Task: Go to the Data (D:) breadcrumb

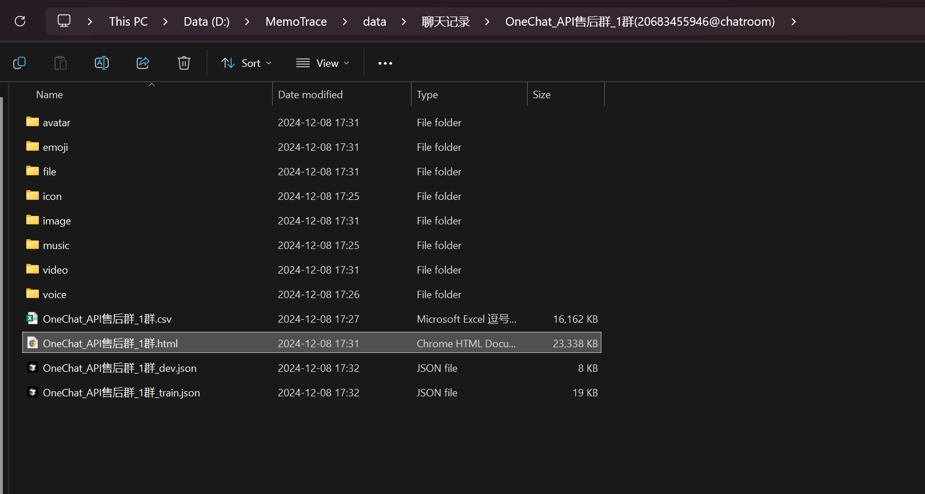Action: 206,22
